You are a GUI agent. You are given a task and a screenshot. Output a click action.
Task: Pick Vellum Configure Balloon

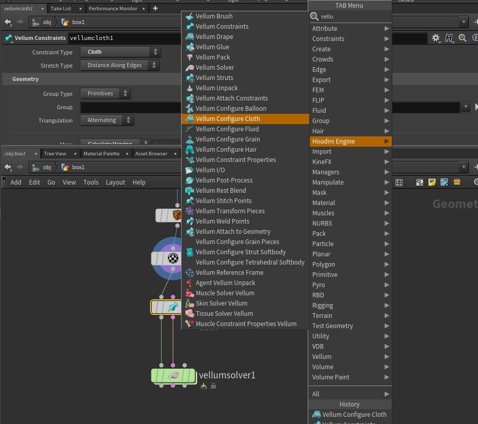click(x=245, y=109)
